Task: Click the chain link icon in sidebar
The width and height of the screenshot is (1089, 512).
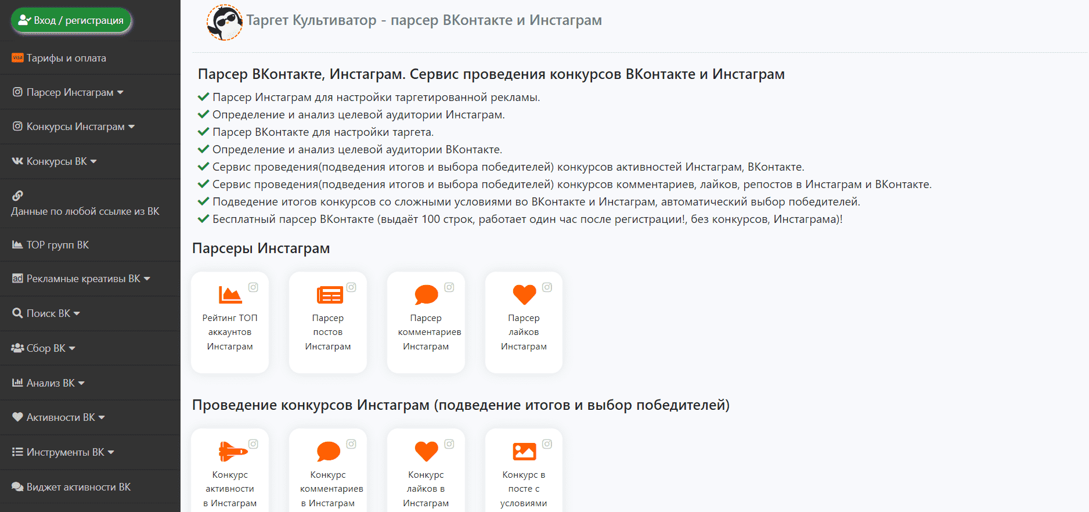Action: click(17, 196)
